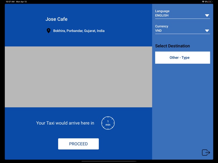Tap the location pin icon

point(49,31)
